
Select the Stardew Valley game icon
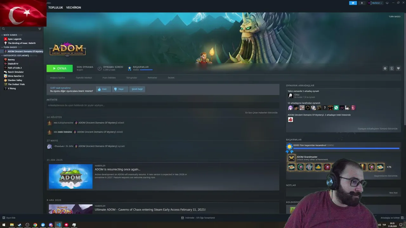pyautogui.click(x=5, y=80)
